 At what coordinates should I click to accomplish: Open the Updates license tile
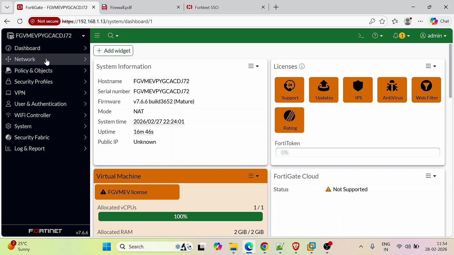pyautogui.click(x=323, y=90)
